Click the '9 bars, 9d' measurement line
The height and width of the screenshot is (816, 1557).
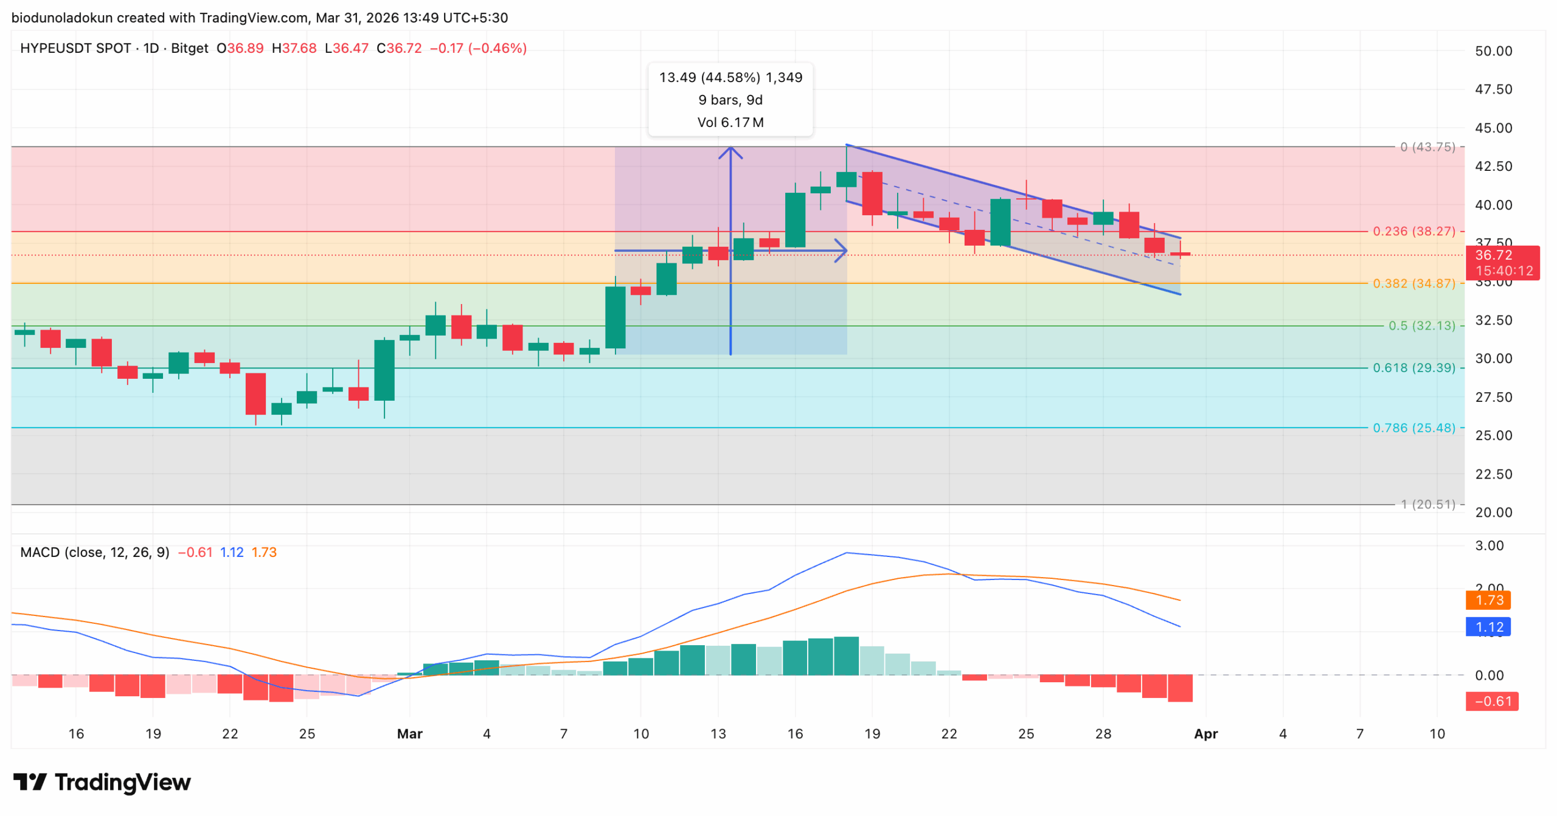click(730, 100)
